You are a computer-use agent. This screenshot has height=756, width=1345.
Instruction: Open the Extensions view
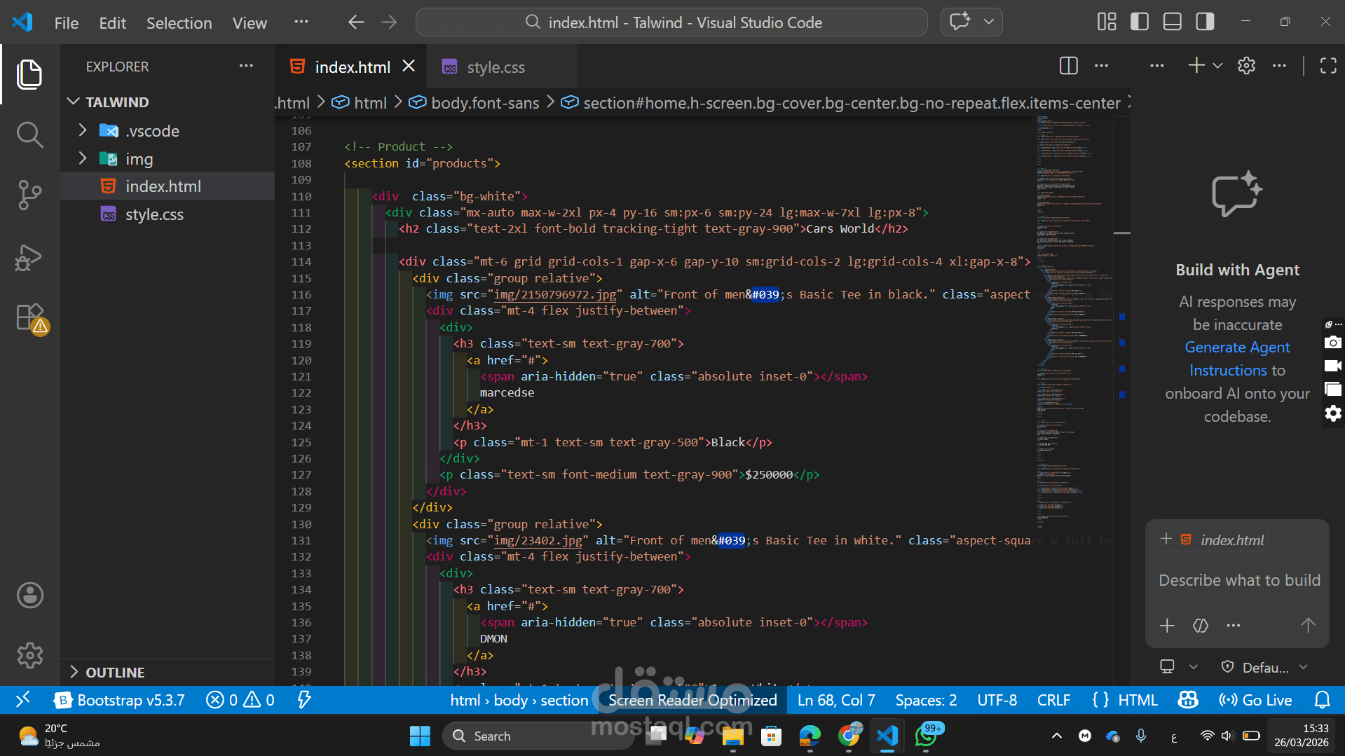pos(29,317)
